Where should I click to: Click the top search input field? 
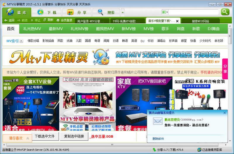tap(194, 12)
